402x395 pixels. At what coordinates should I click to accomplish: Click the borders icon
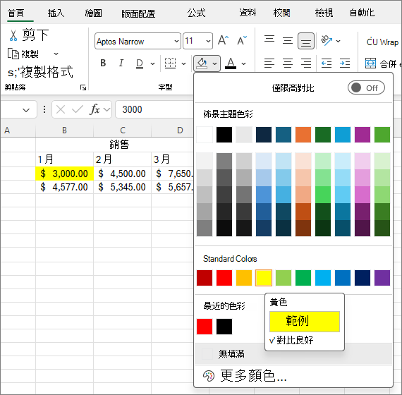click(170, 63)
